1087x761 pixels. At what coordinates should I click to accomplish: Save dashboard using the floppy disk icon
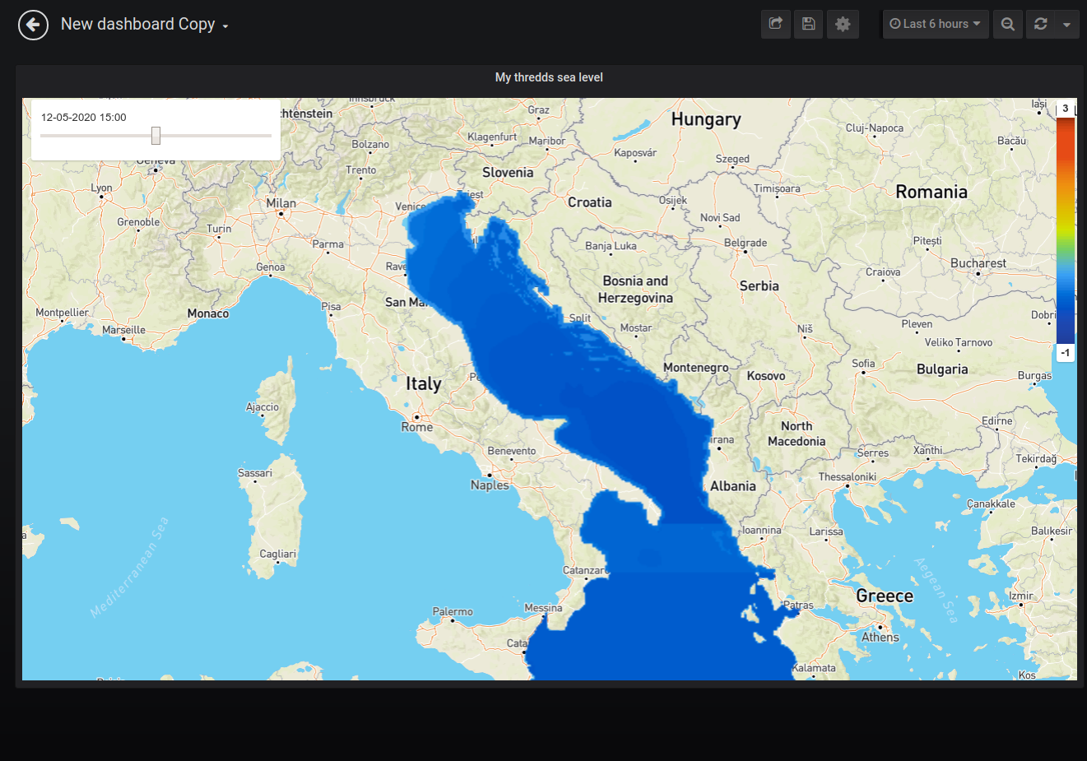coord(809,24)
